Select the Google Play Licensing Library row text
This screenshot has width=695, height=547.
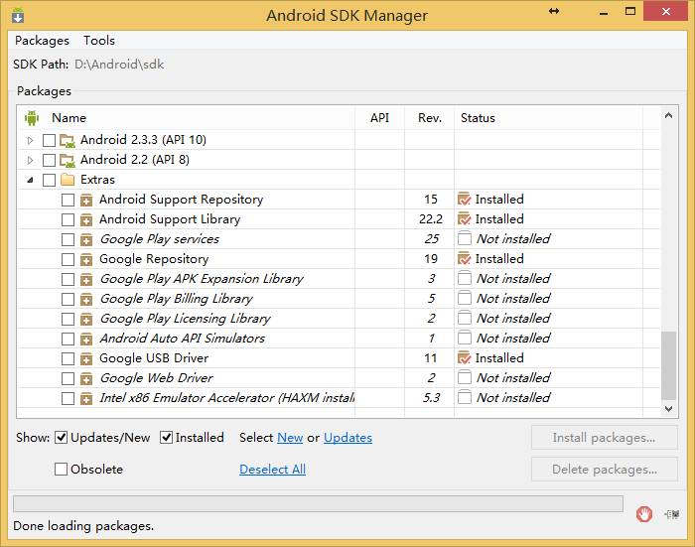point(186,319)
